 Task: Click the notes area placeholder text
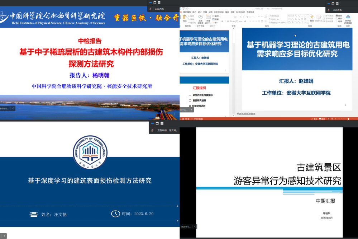tap(246, 114)
